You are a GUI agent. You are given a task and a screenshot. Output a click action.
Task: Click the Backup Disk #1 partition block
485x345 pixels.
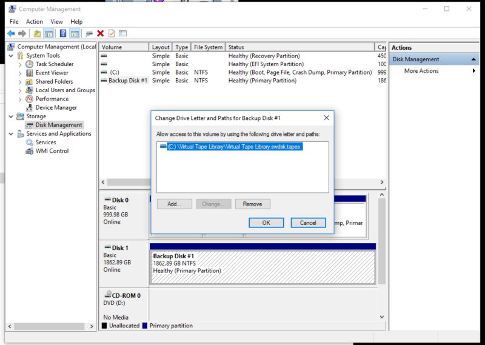coord(263,267)
